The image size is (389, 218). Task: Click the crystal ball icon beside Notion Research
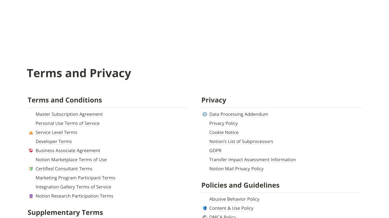[x=31, y=196]
